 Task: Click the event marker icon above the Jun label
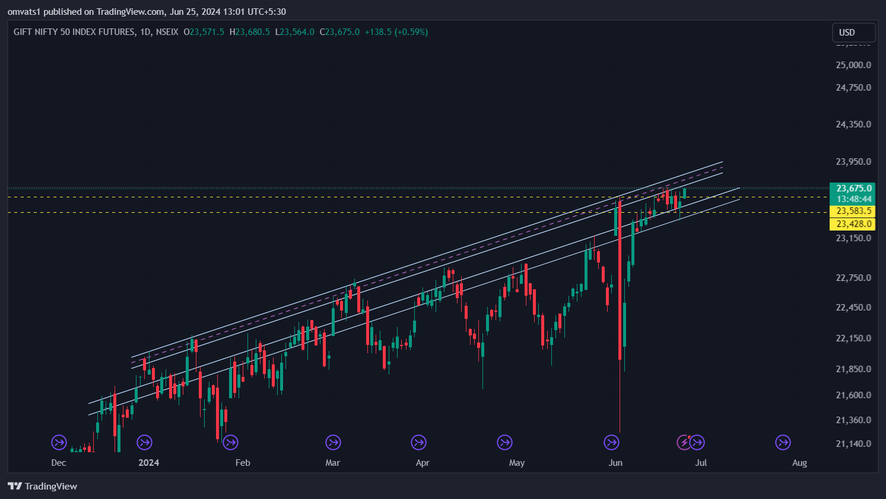point(611,442)
